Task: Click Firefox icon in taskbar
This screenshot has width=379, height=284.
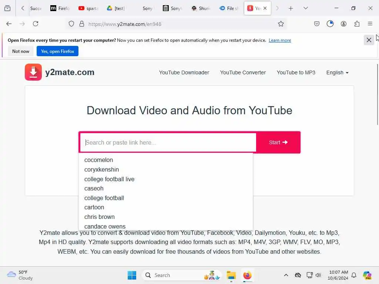Action: point(247,275)
